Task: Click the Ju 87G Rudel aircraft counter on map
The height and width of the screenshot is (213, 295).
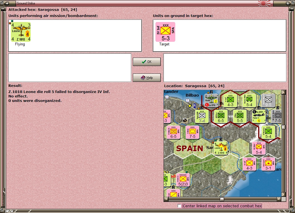Action: [x=212, y=101]
